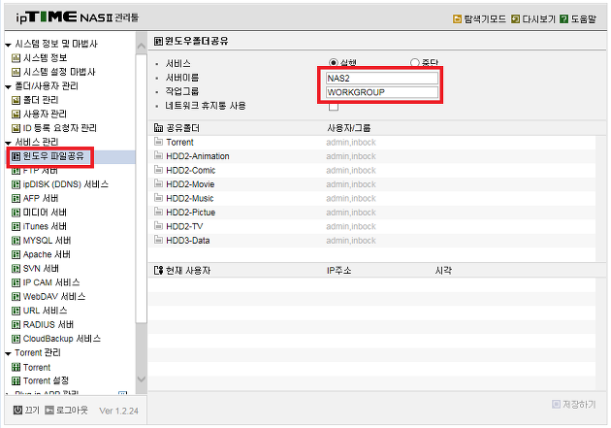
Task: Toggle the 네트워크 휴지통 사용 checkbox
Action: [x=334, y=106]
